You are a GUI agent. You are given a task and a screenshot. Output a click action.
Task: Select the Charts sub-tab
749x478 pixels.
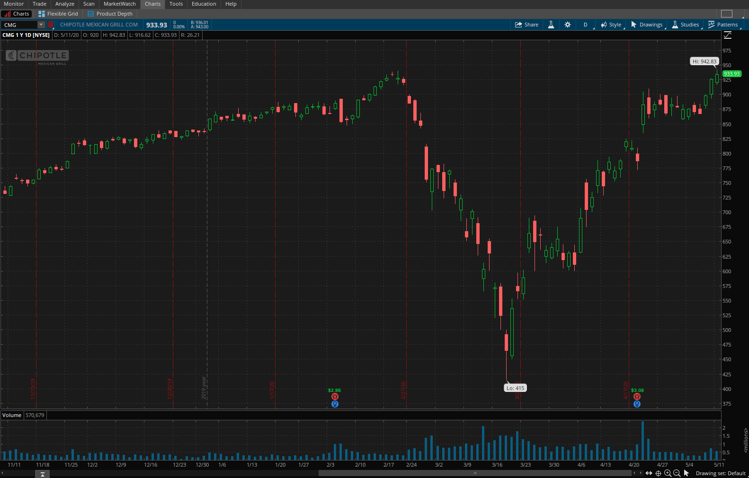pyautogui.click(x=17, y=14)
